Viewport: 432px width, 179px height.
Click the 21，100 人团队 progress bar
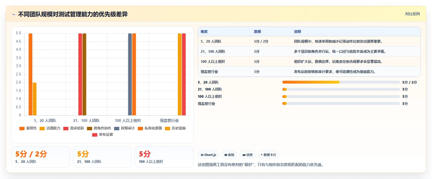coord(341,89)
